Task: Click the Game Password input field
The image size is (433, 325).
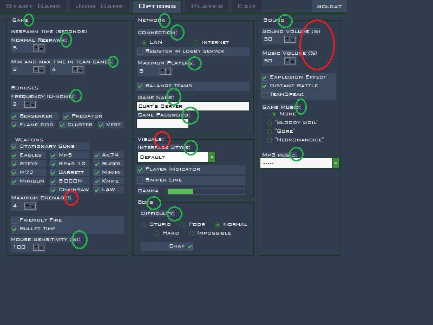Action: pyautogui.click(x=163, y=123)
